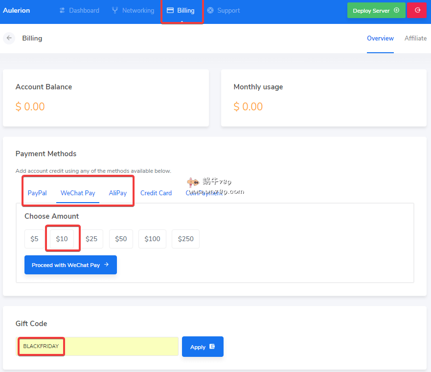Select the WeChat Pay tab
Viewport: 431px width, 372px height.
pos(78,193)
